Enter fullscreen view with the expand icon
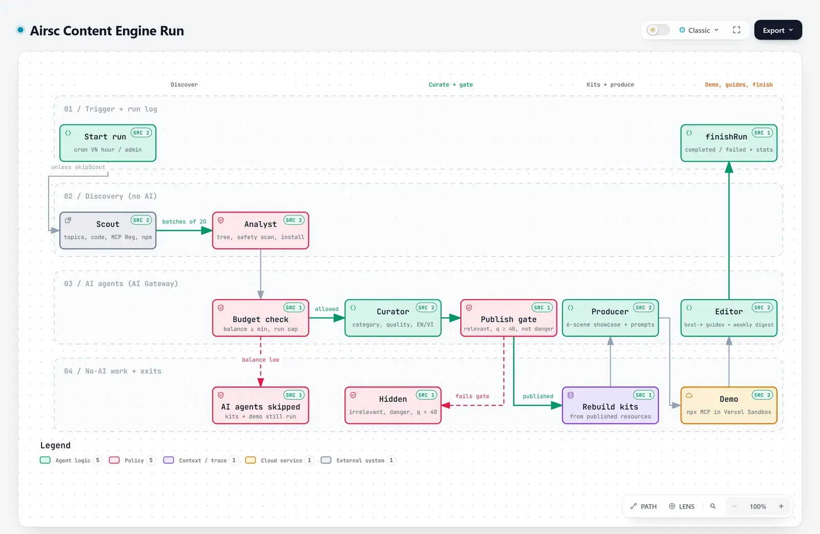 736,30
